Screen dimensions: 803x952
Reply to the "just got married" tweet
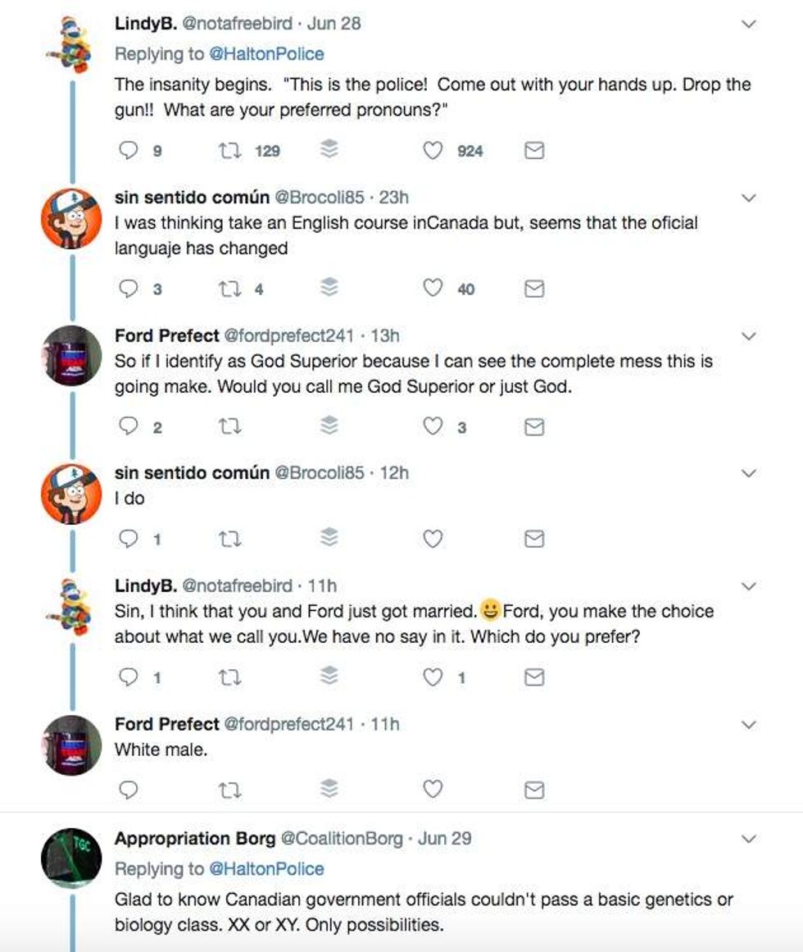pos(129,677)
